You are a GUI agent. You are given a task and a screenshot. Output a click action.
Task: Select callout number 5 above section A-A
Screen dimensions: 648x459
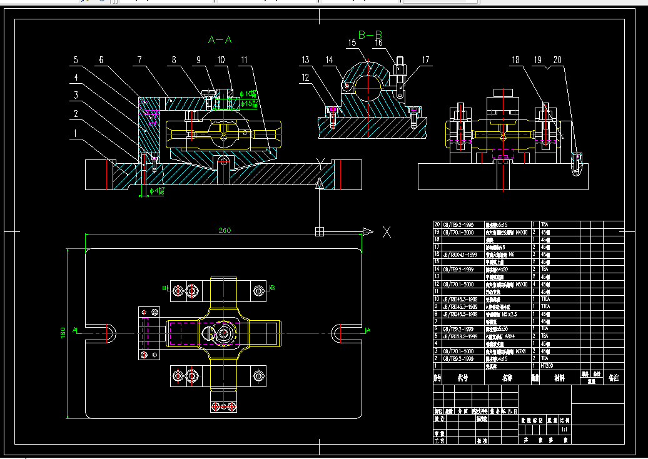pos(76,60)
